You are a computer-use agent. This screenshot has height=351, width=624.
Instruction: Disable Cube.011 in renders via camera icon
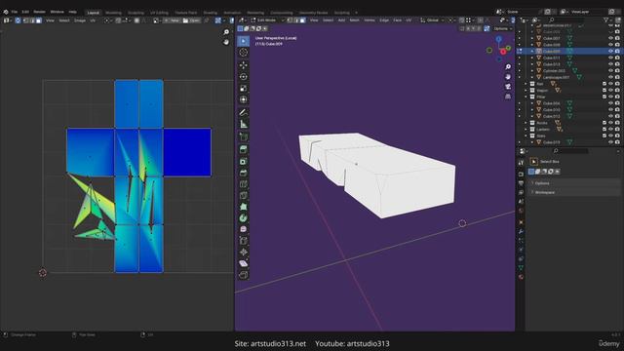617,58
